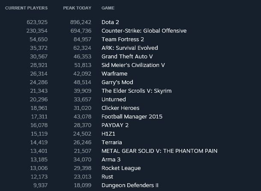Open the Warframe game link
The width and height of the screenshot is (261, 191).
tap(114, 74)
